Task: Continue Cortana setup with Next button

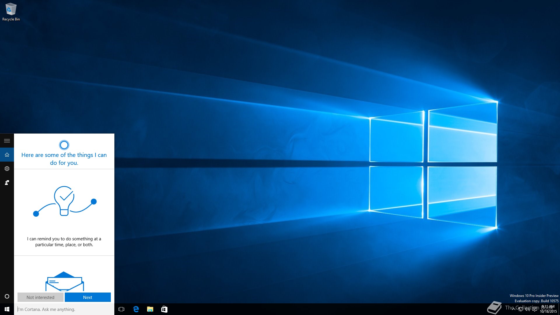Action: point(87,297)
